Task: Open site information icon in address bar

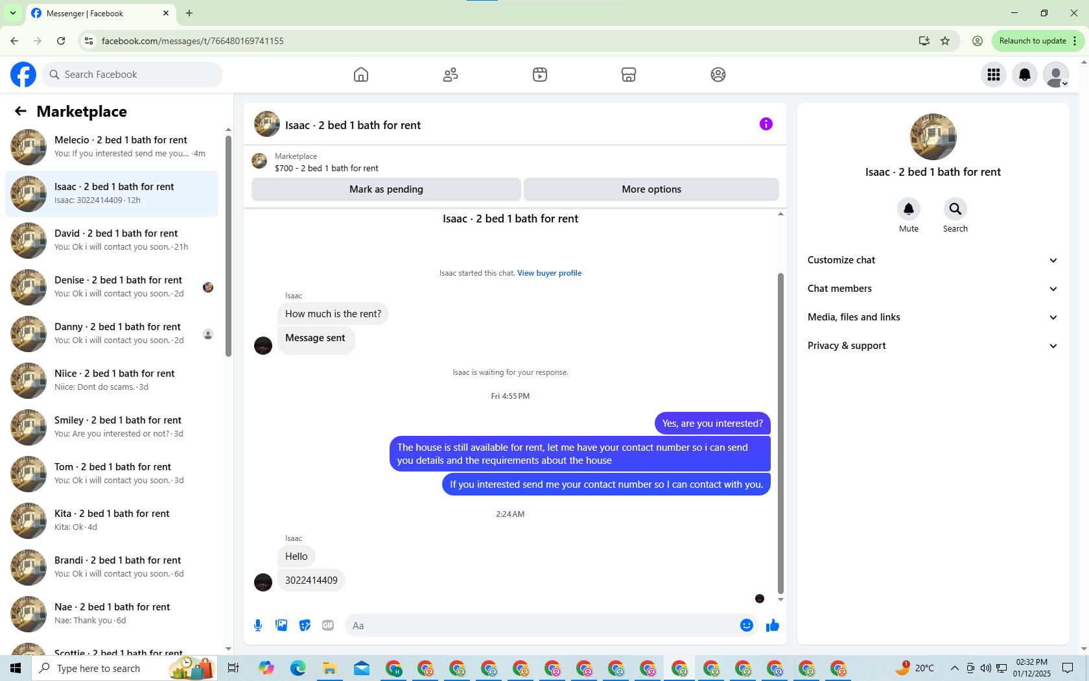Action: (89, 41)
